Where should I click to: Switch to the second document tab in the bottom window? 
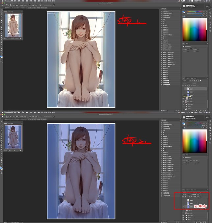click(38, 119)
